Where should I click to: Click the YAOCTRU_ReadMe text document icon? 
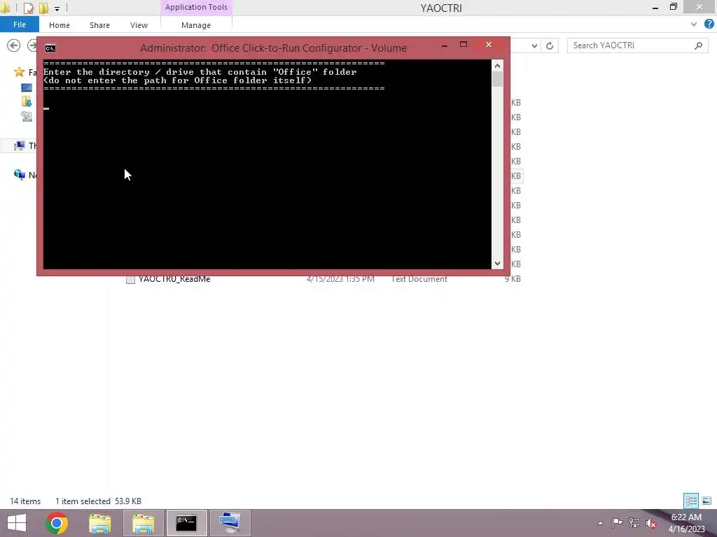coord(131,280)
